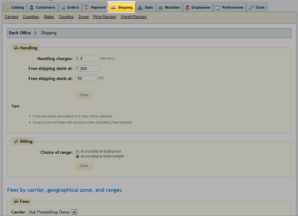Switch to the Preferences tab
298x216 pixels.
point(230,7)
